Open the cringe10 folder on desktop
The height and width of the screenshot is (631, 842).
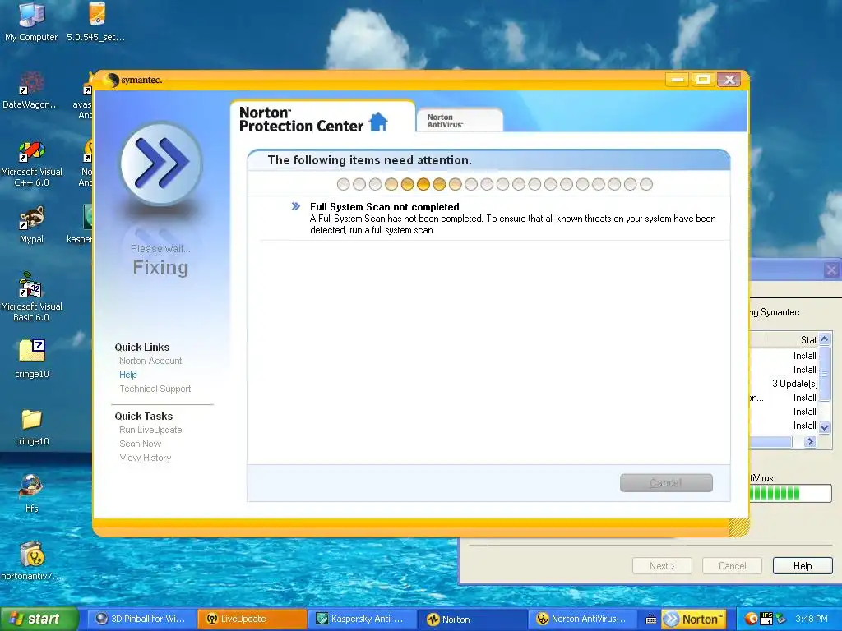click(x=32, y=427)
